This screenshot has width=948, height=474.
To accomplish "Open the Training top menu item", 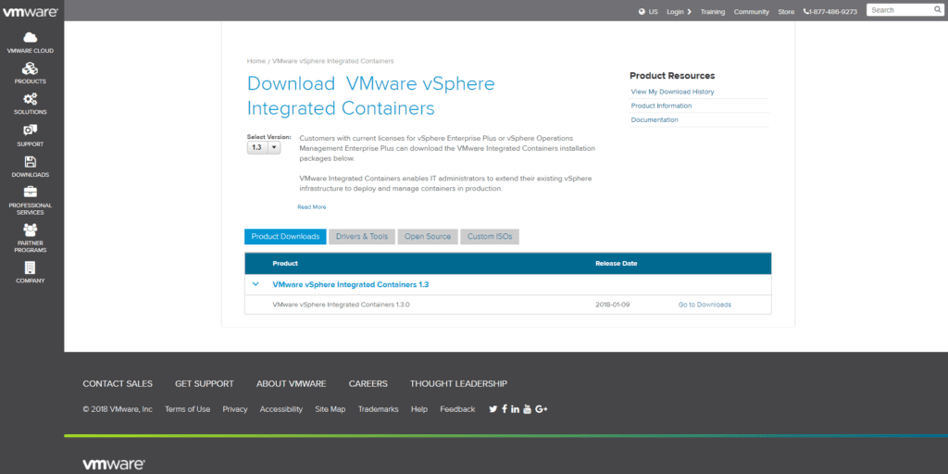I will (713, 12).
